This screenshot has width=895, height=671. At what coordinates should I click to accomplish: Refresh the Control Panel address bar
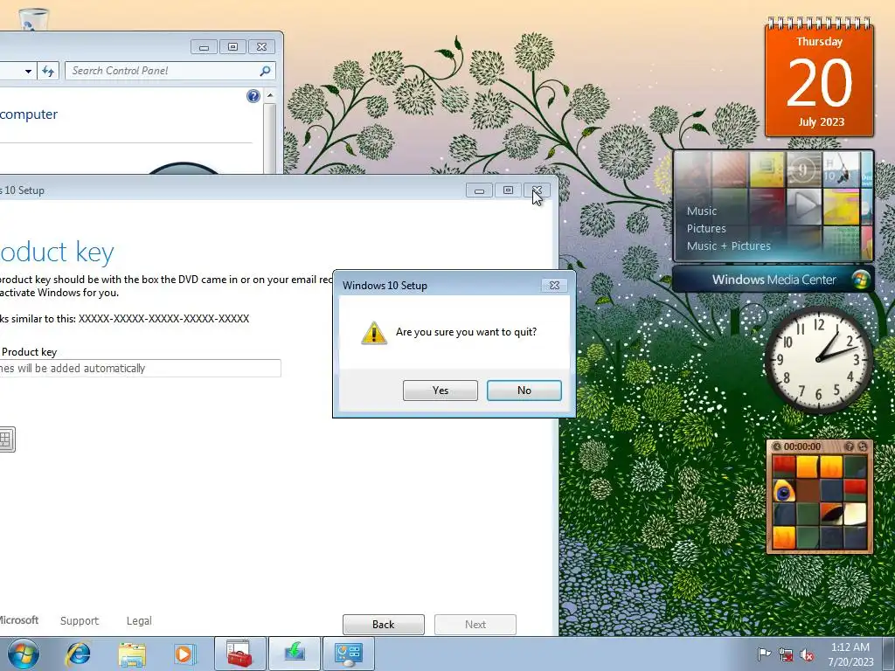point(48,71)
